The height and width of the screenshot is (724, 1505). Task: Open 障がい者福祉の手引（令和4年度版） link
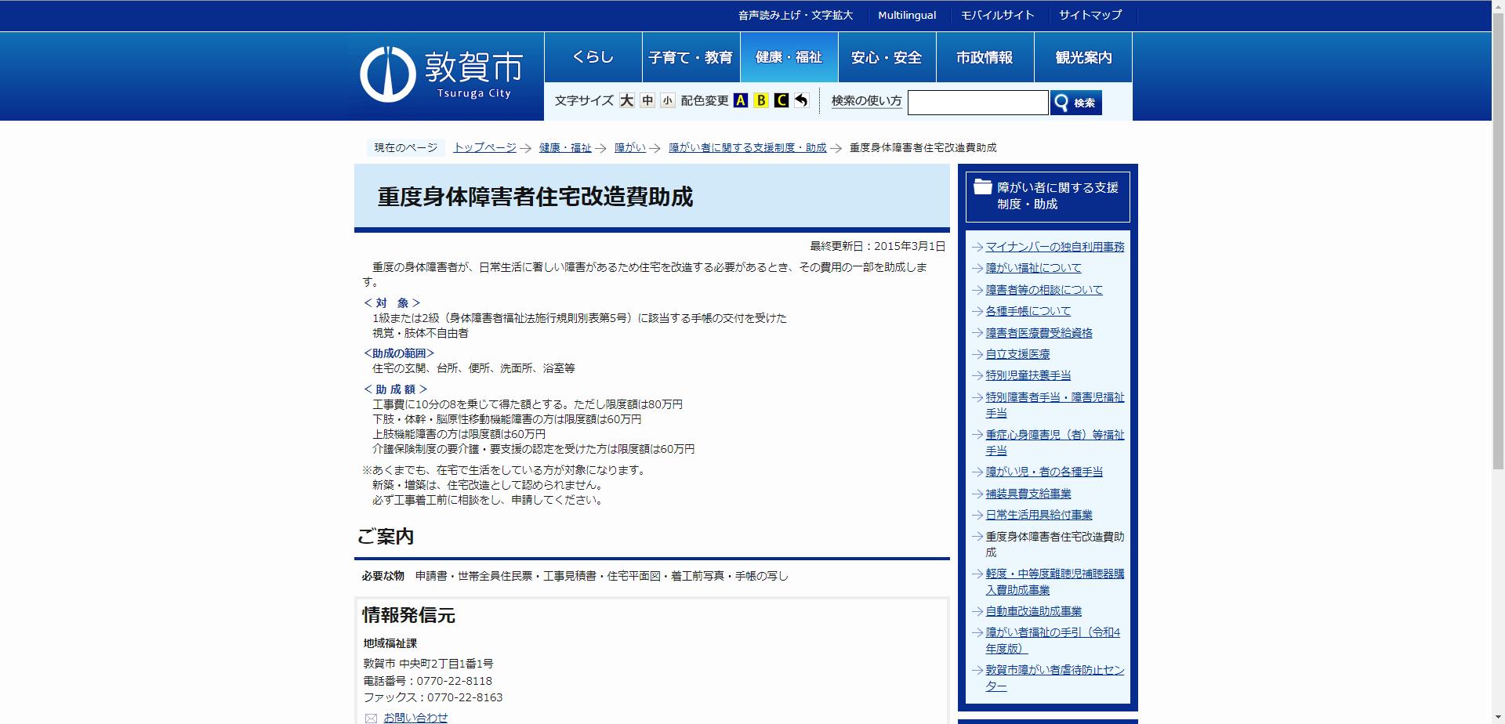click(1053, 640)
